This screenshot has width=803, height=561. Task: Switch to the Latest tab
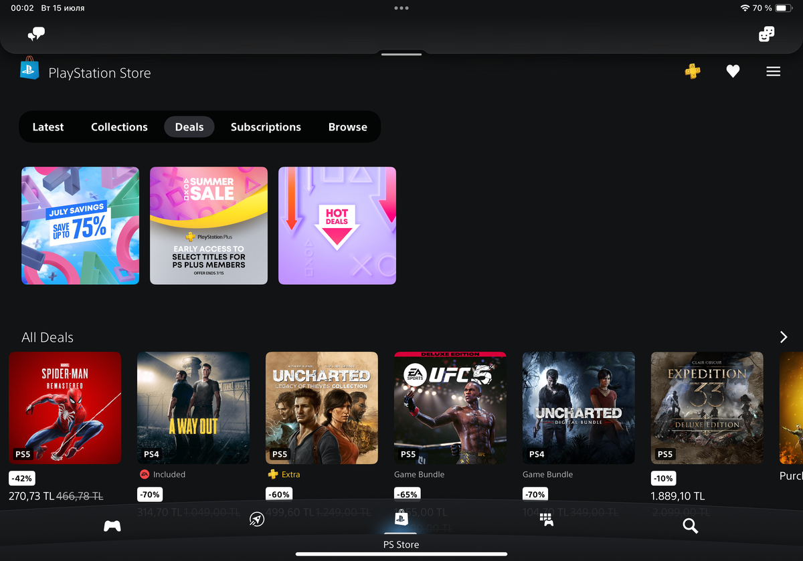pyautogui.click(x=48, y=127)
